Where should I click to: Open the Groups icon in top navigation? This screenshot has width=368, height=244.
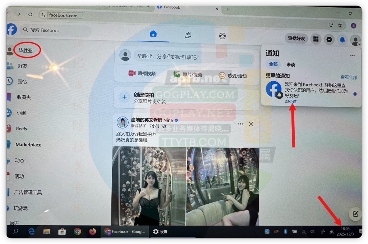[x=222, y=36]
